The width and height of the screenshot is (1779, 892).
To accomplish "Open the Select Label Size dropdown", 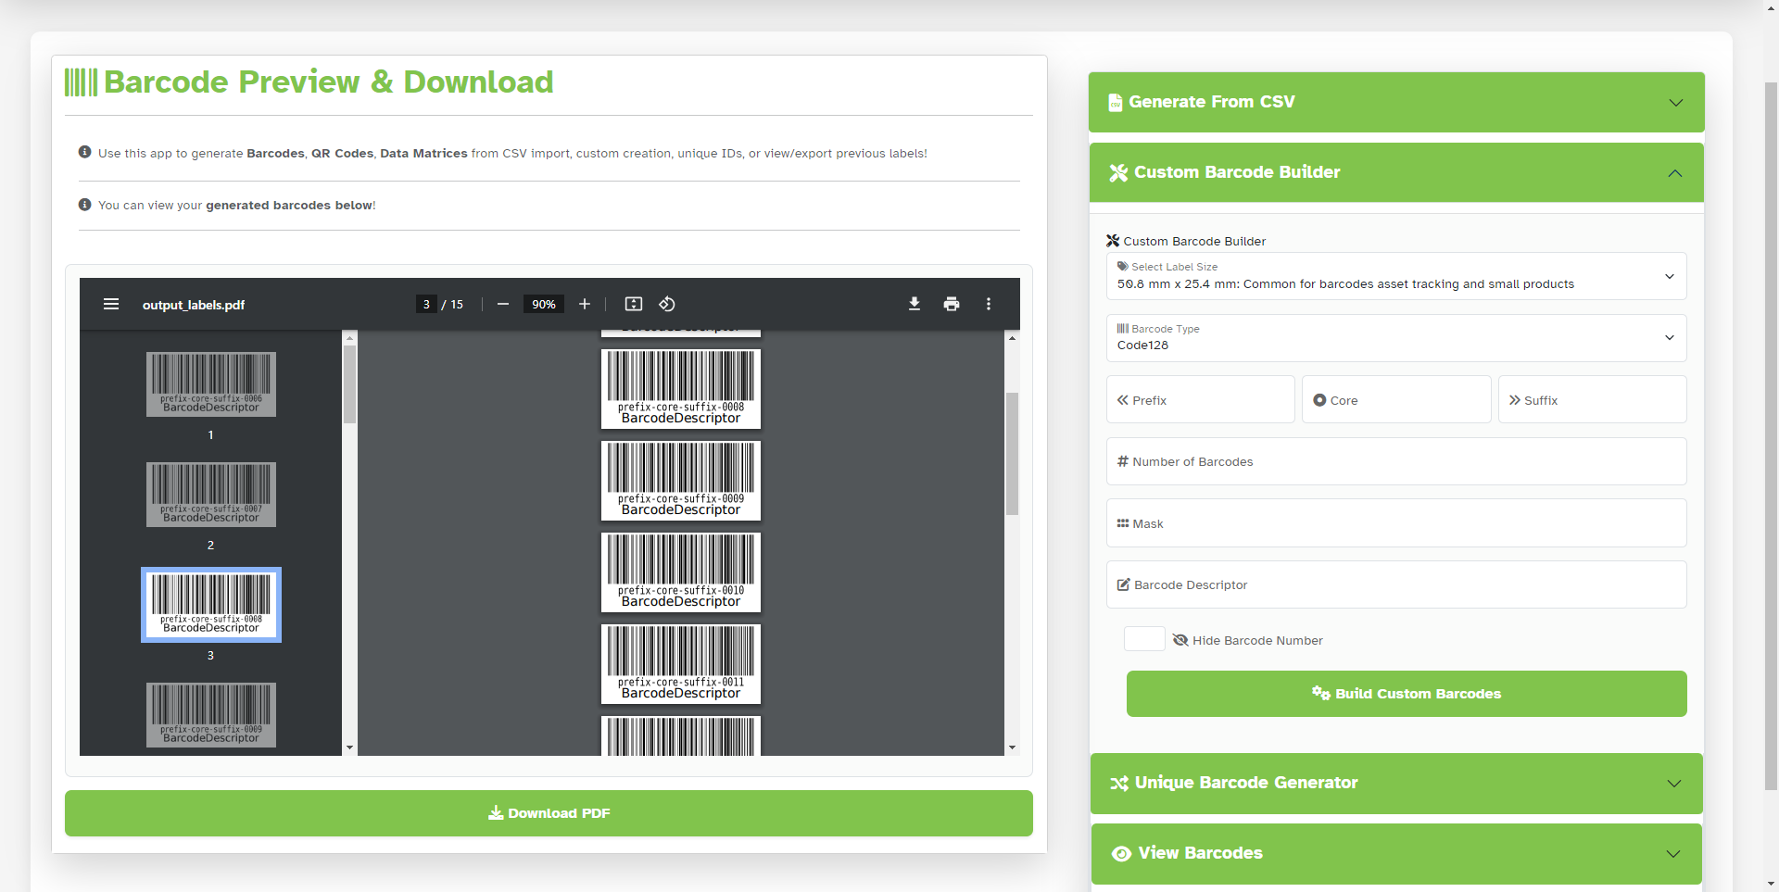I will point(1395,276).
